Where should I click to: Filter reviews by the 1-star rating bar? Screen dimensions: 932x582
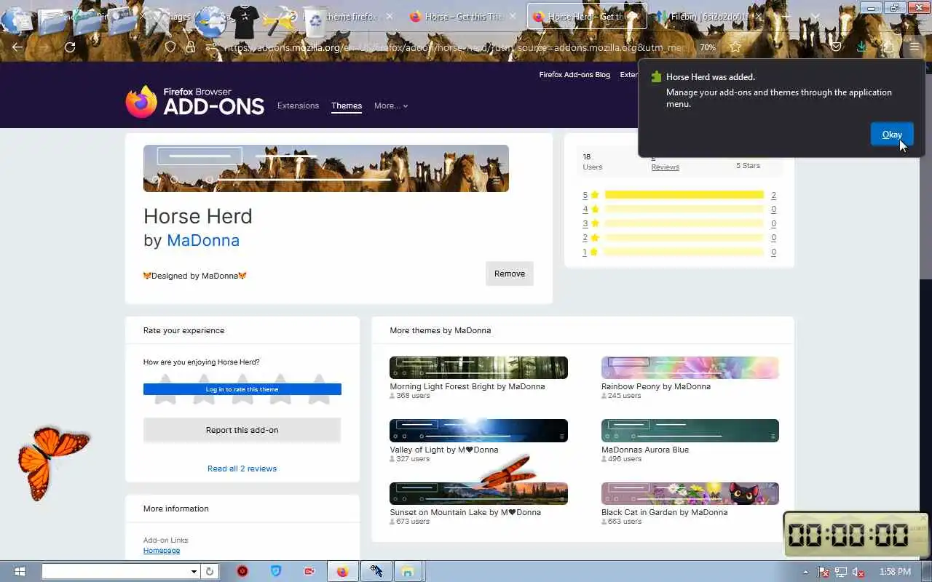684,252
